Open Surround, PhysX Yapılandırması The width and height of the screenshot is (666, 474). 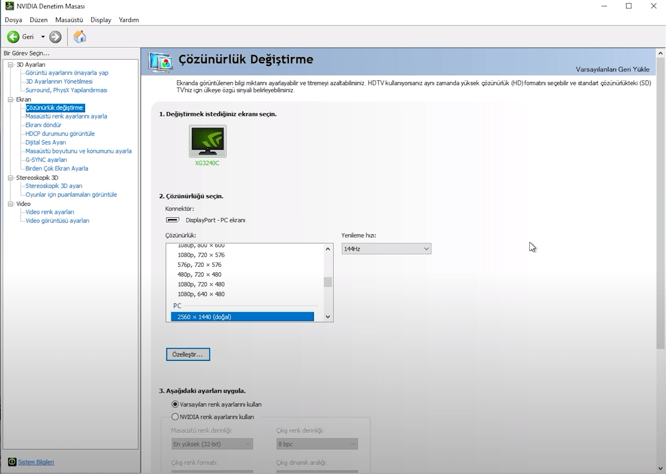point(66,90)
